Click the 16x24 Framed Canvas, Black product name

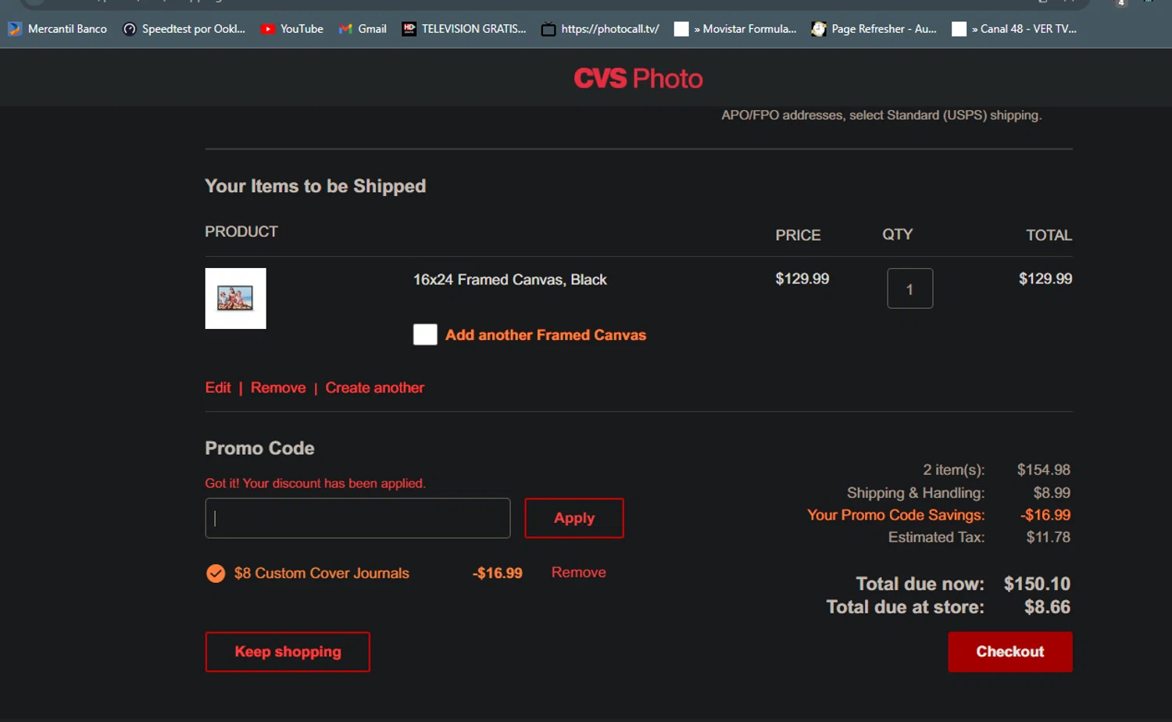[x=510, y=280]
